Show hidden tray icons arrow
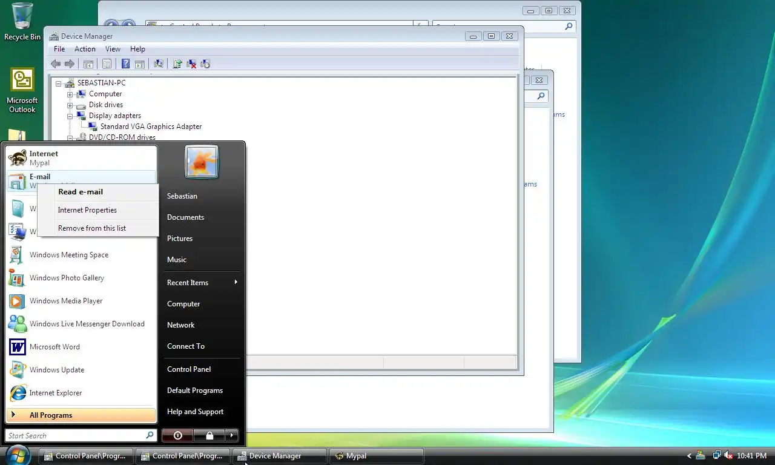 click(x=689, y=456)
